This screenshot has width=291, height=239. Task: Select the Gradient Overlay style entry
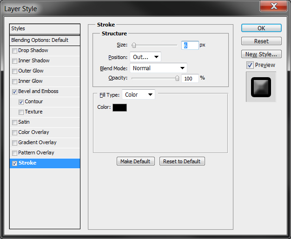[x=37, y=143]
